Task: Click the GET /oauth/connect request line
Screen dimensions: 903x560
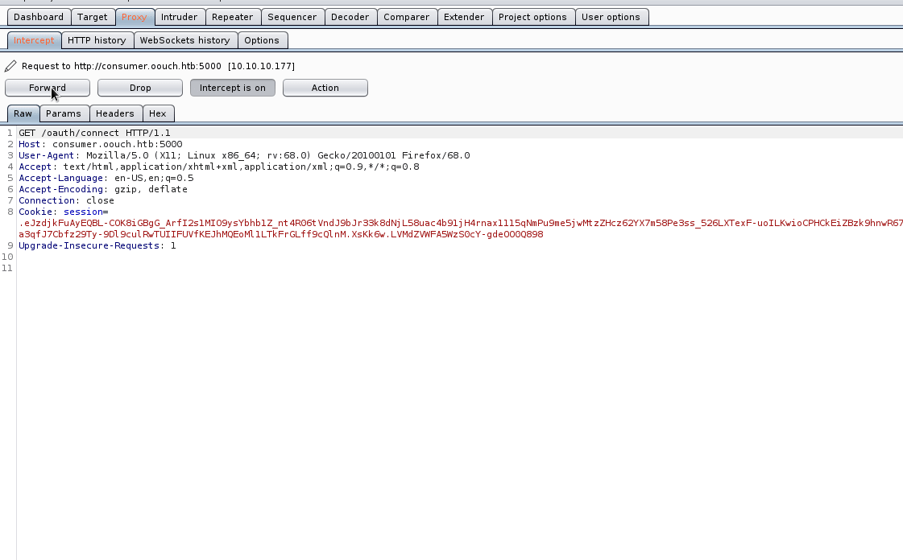Action: click(x=94, y=133)
